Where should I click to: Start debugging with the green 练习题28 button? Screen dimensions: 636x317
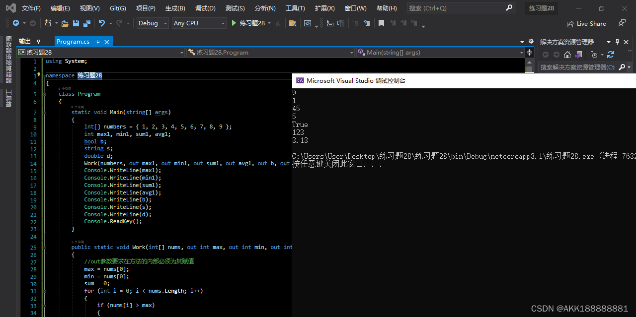(248, 23)
